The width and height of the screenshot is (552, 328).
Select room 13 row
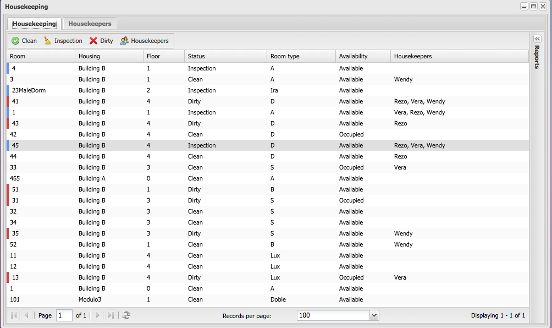(268, 277)
